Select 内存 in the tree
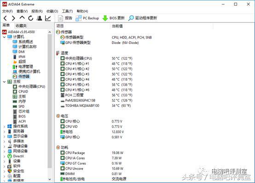The width and height of the screenshot is (255, 183). click(x=19, y=101)
